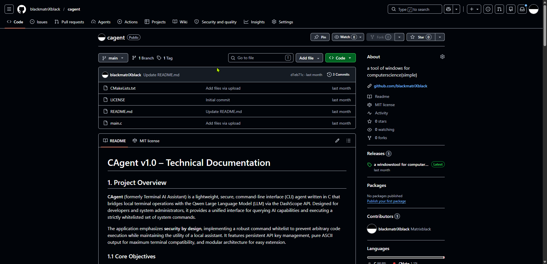Open the Watch notifications dropdown

click(x=348, y=37)
